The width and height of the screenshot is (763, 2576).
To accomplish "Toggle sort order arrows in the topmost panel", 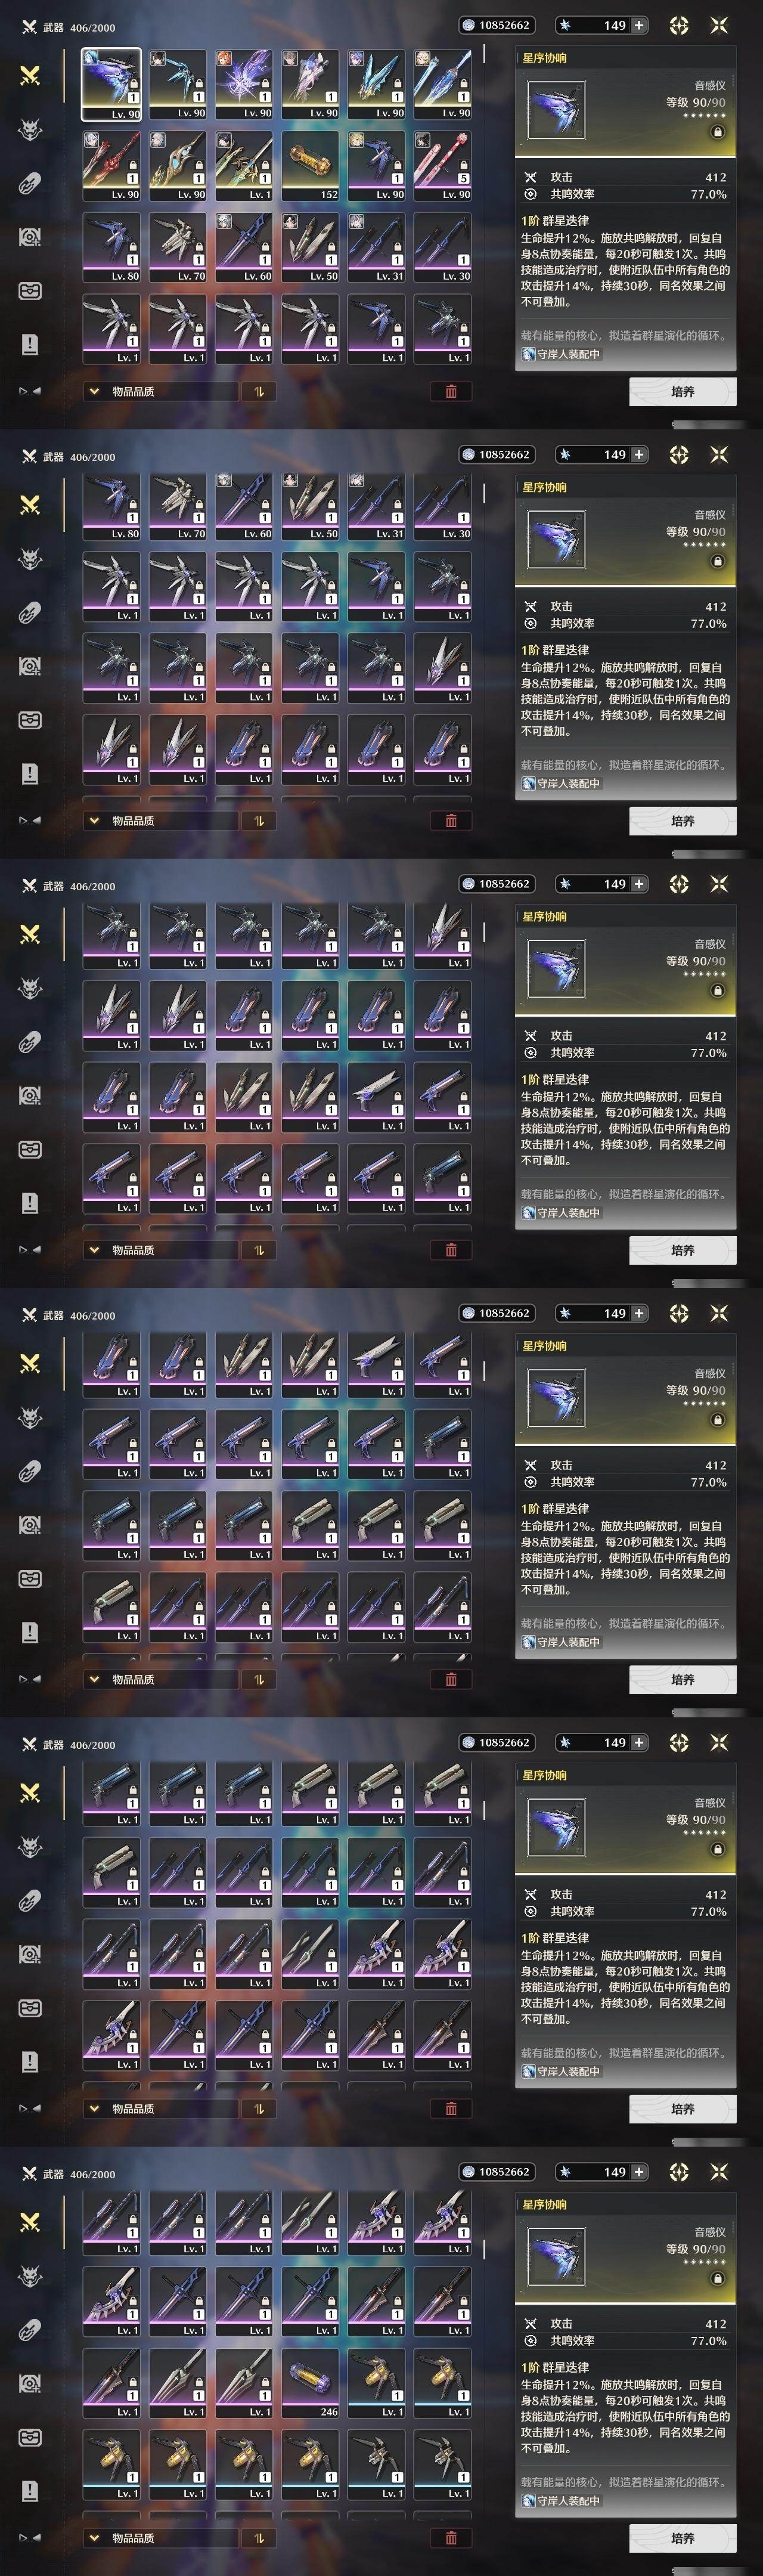I will point(259,391).
